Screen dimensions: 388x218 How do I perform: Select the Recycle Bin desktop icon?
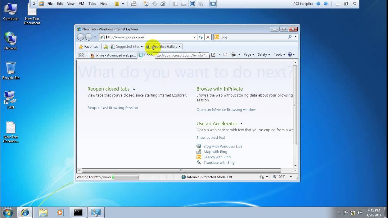pyautogui.click(x=11, y=71)
